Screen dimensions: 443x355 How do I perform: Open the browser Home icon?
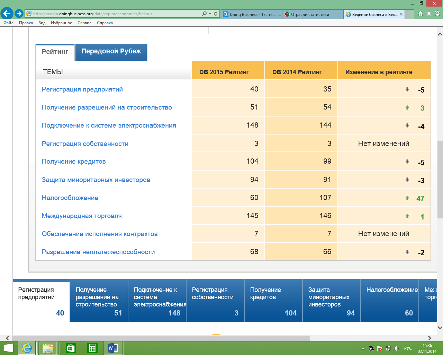(x=421, y=14)
